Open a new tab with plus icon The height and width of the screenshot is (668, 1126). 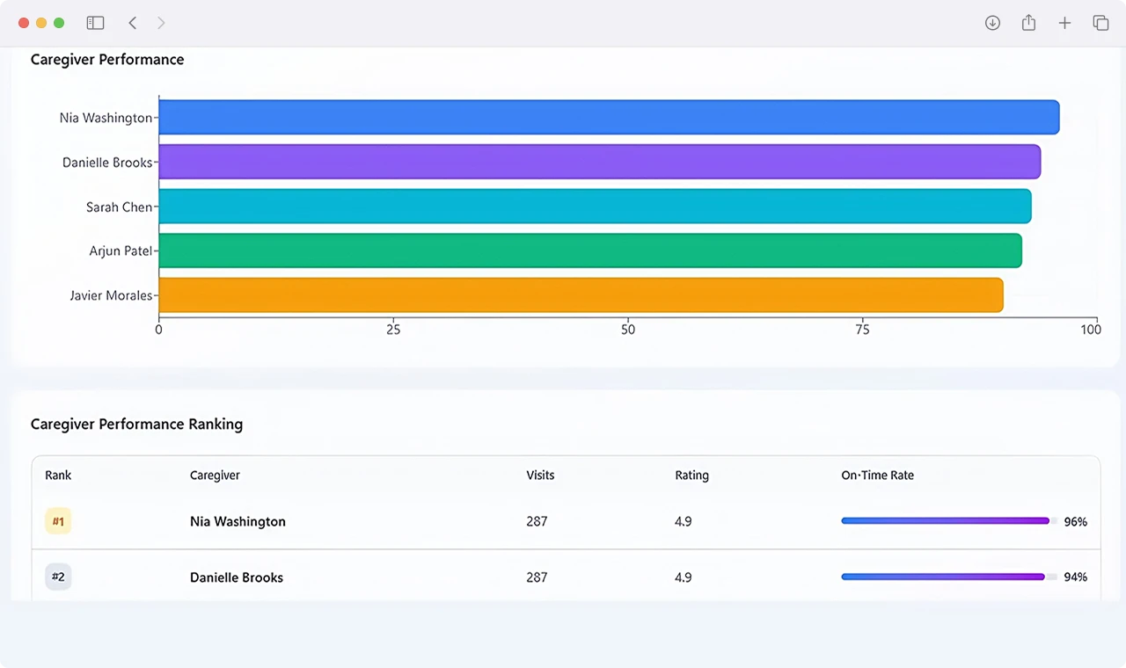coord(1064,23)
